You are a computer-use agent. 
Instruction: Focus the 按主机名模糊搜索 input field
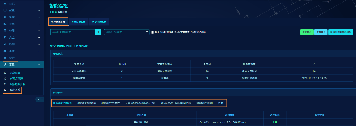tap(73, 32)
